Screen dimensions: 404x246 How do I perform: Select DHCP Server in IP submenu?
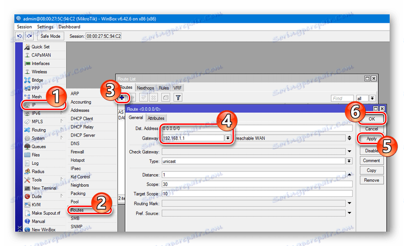click(92, 135)
